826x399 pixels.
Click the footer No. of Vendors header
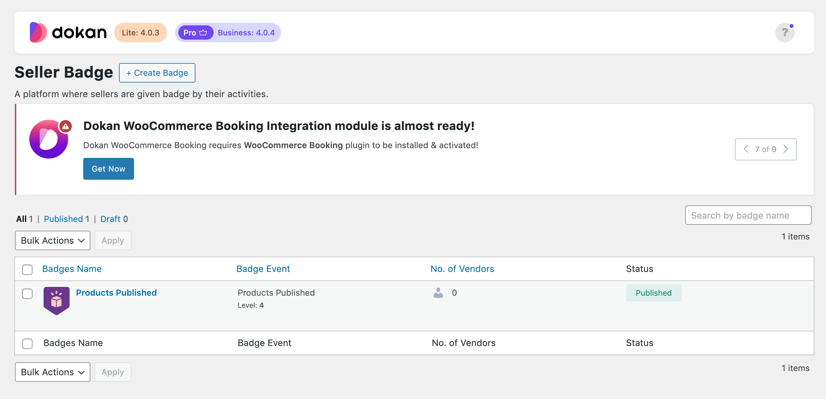(464, 343)
